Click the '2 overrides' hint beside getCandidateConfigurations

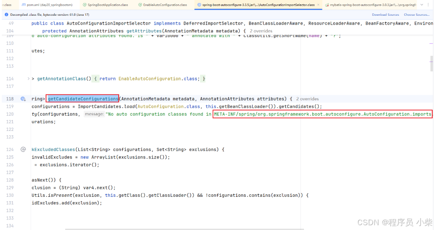pyautogui.click(x=307, y=99)
